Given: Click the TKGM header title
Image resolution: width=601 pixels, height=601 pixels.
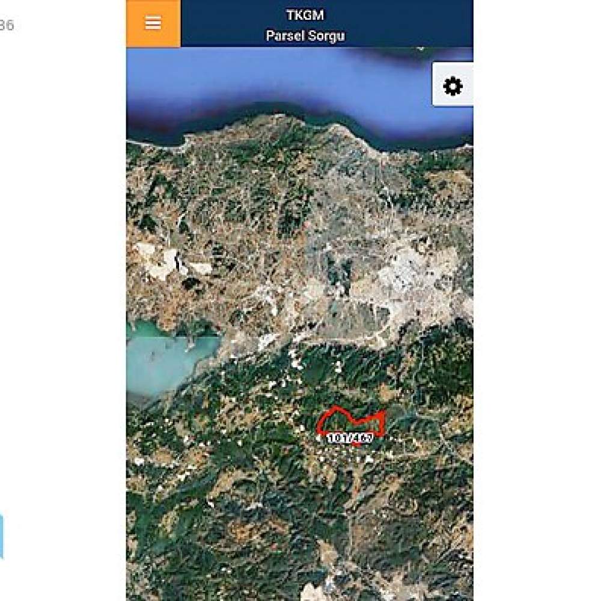Looking at the screenshot, I should [x=305, y=16].
